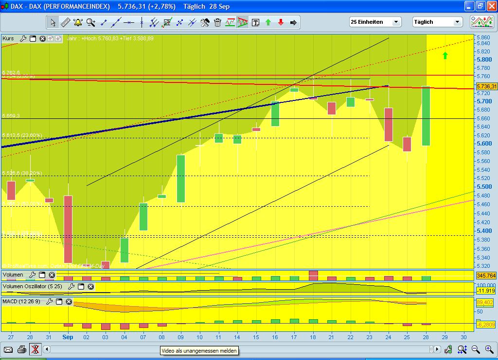Select the support and resistance lines tool
498x360 pixels.
click(230, 22)
